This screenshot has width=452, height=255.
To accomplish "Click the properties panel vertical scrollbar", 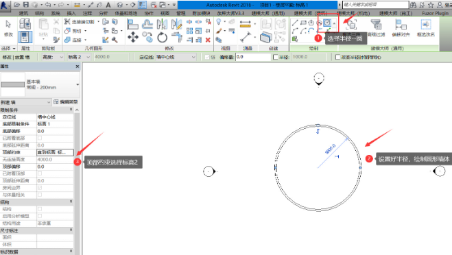I will [77, 184].
